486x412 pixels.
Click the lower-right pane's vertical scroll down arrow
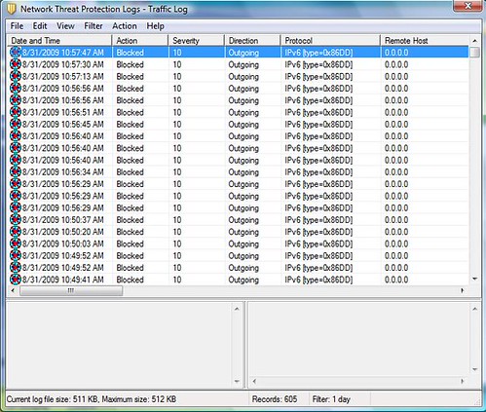tap(474, 369)
